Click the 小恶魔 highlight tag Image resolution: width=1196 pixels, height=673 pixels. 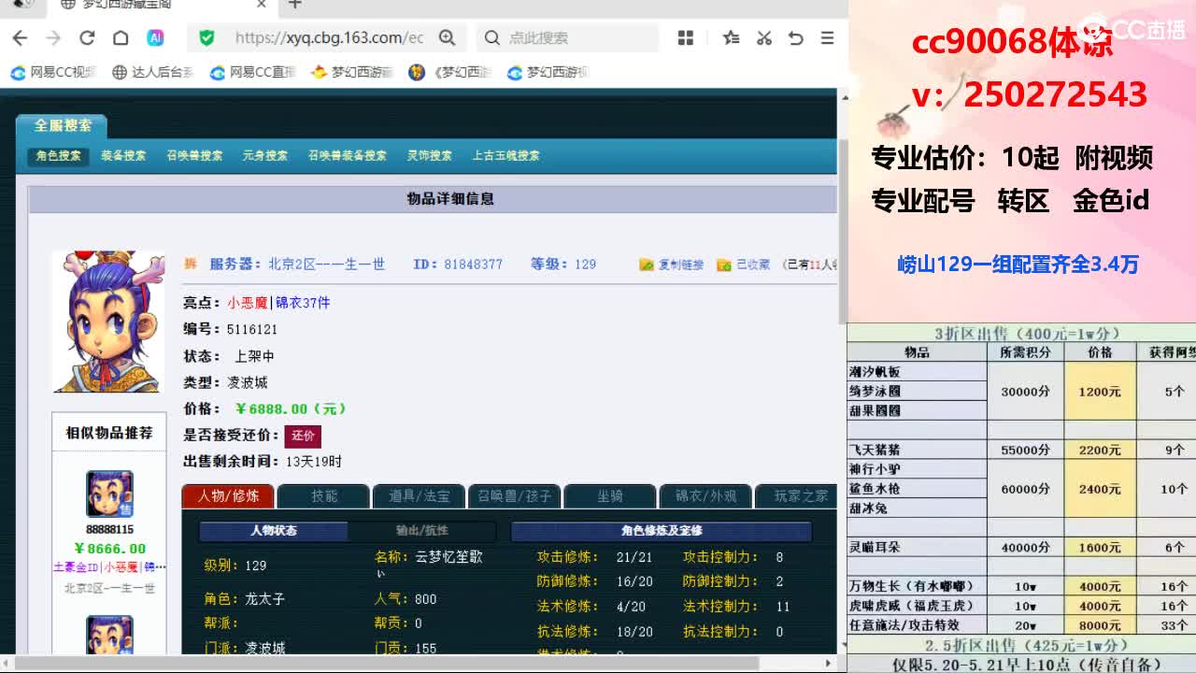[x=247, y=303]
